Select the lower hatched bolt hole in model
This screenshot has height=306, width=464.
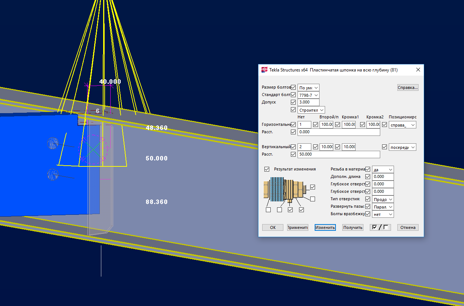click(53, 174)
